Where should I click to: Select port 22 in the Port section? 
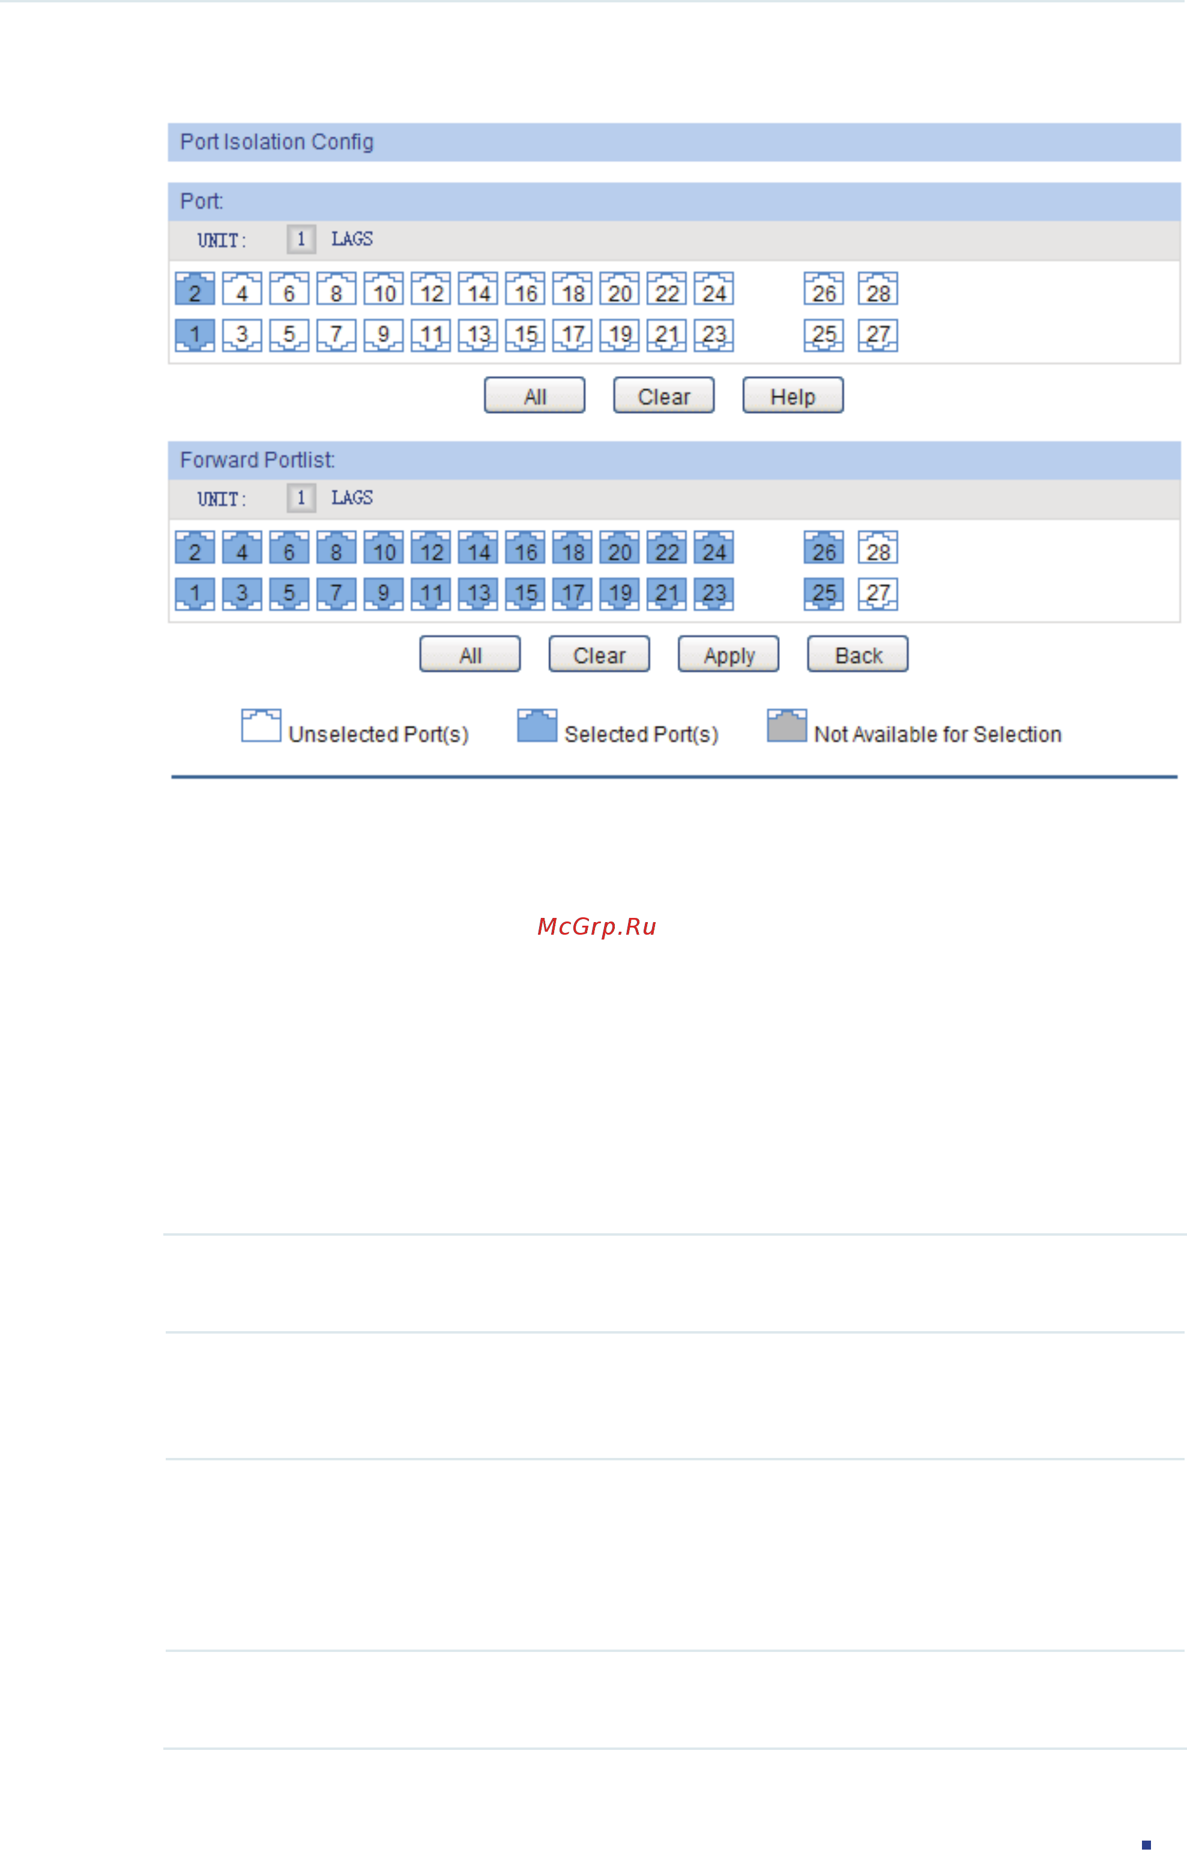point(666,288)
